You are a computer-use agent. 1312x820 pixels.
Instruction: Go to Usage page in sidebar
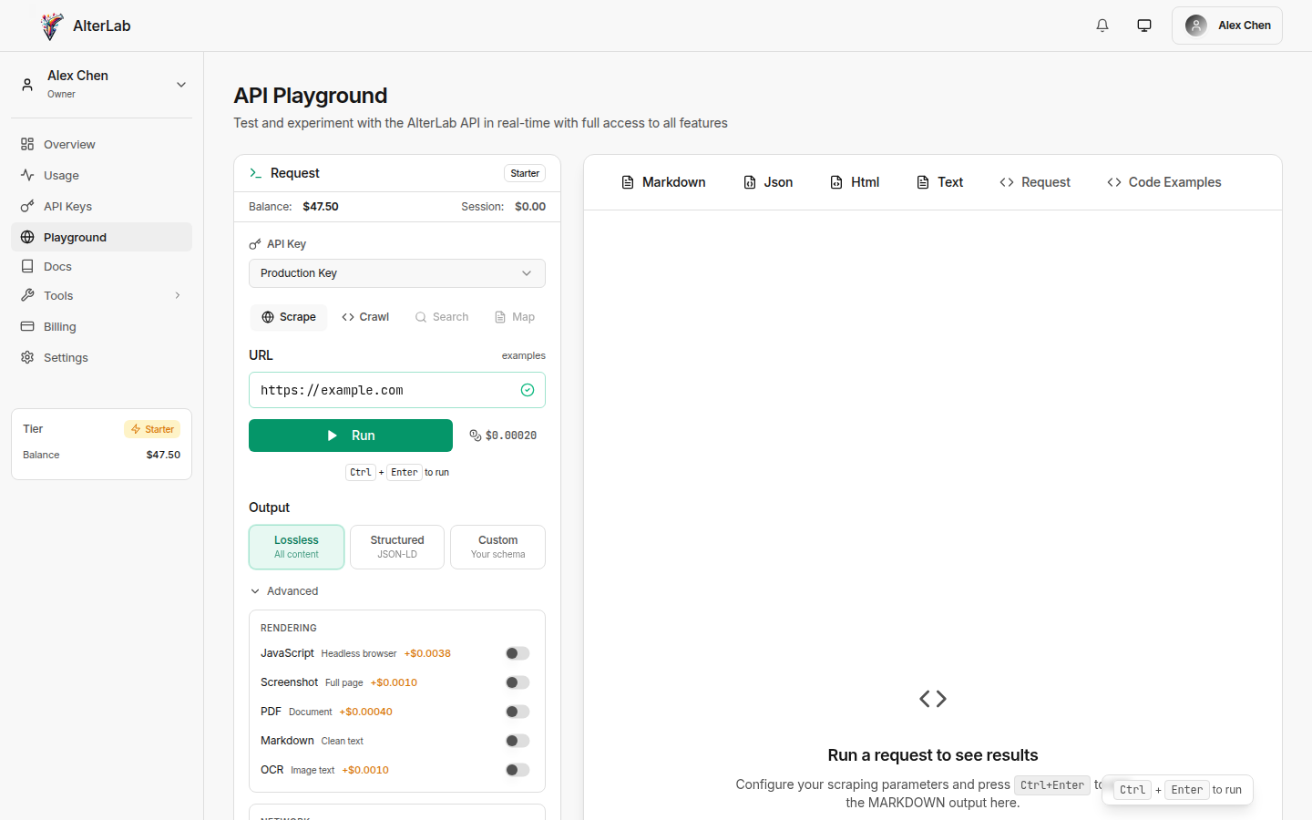pyautogui.click(x=102, y=175)
